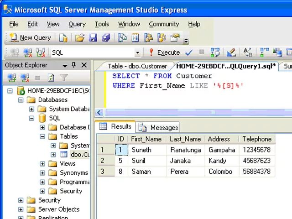The image size is (292, 219).
Task: Collapse the SQL database node
Action: tap(31, 118)
